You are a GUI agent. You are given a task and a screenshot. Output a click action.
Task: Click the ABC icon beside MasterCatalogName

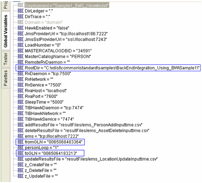(21, 56)
